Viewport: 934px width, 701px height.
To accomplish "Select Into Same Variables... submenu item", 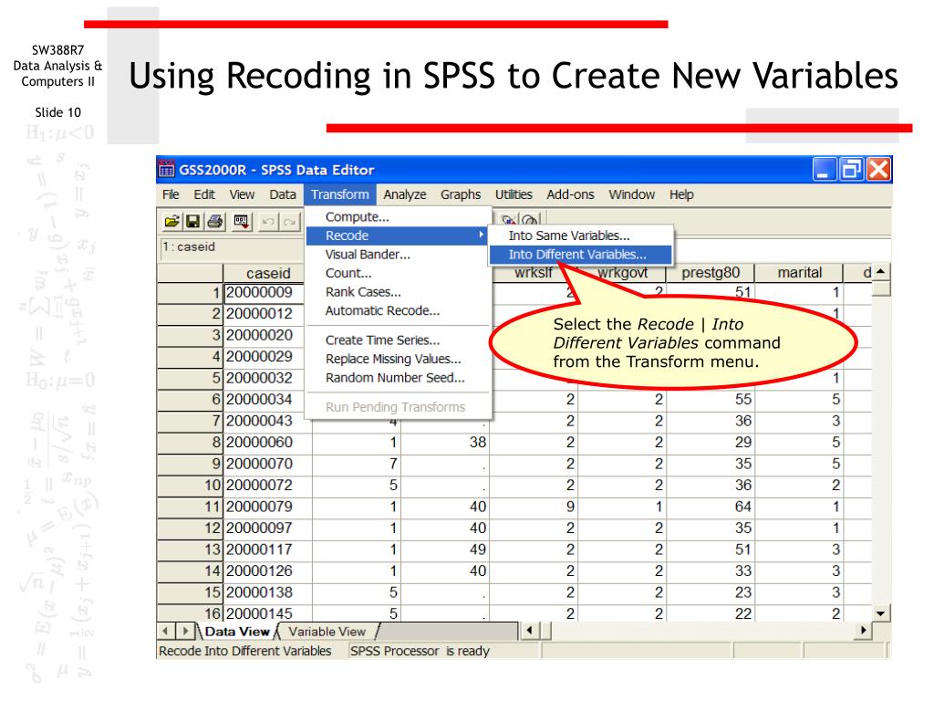I will click(580, 235).
